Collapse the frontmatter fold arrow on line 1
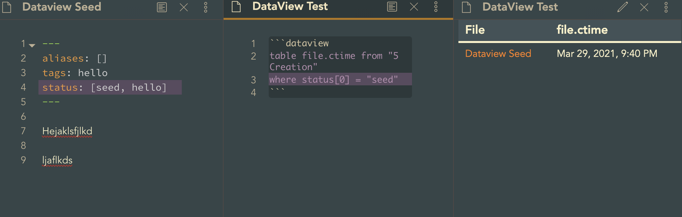This screenshot has width=682, height=217. click(32, 45)
